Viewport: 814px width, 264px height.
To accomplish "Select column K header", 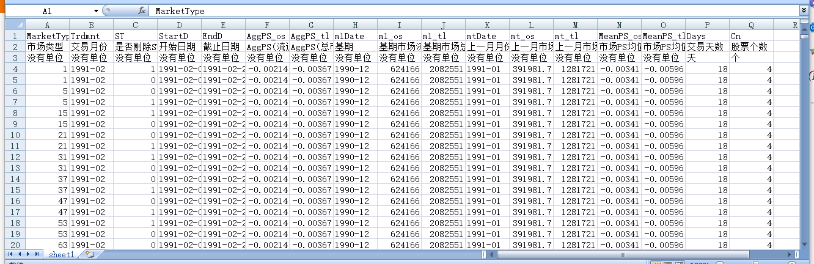I will pos(487,25).
